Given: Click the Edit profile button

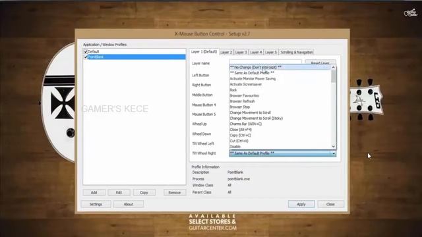Looking at the screenshot, I should 119,192.
